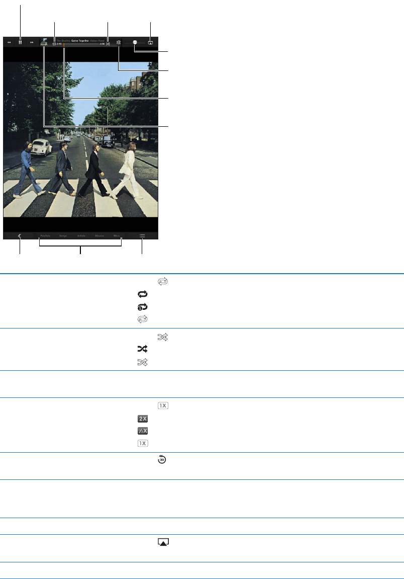Viewport: 404px width, 579px height.
Task: Tap the Genius atom icon
Action: coord(119,42)
